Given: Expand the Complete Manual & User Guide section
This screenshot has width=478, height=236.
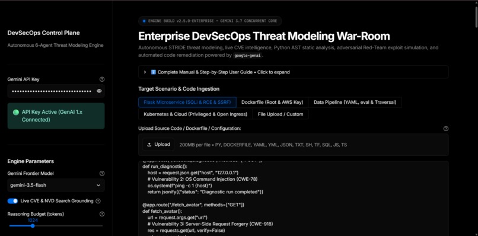Looking at the screenshot, I should coord(293,72).
